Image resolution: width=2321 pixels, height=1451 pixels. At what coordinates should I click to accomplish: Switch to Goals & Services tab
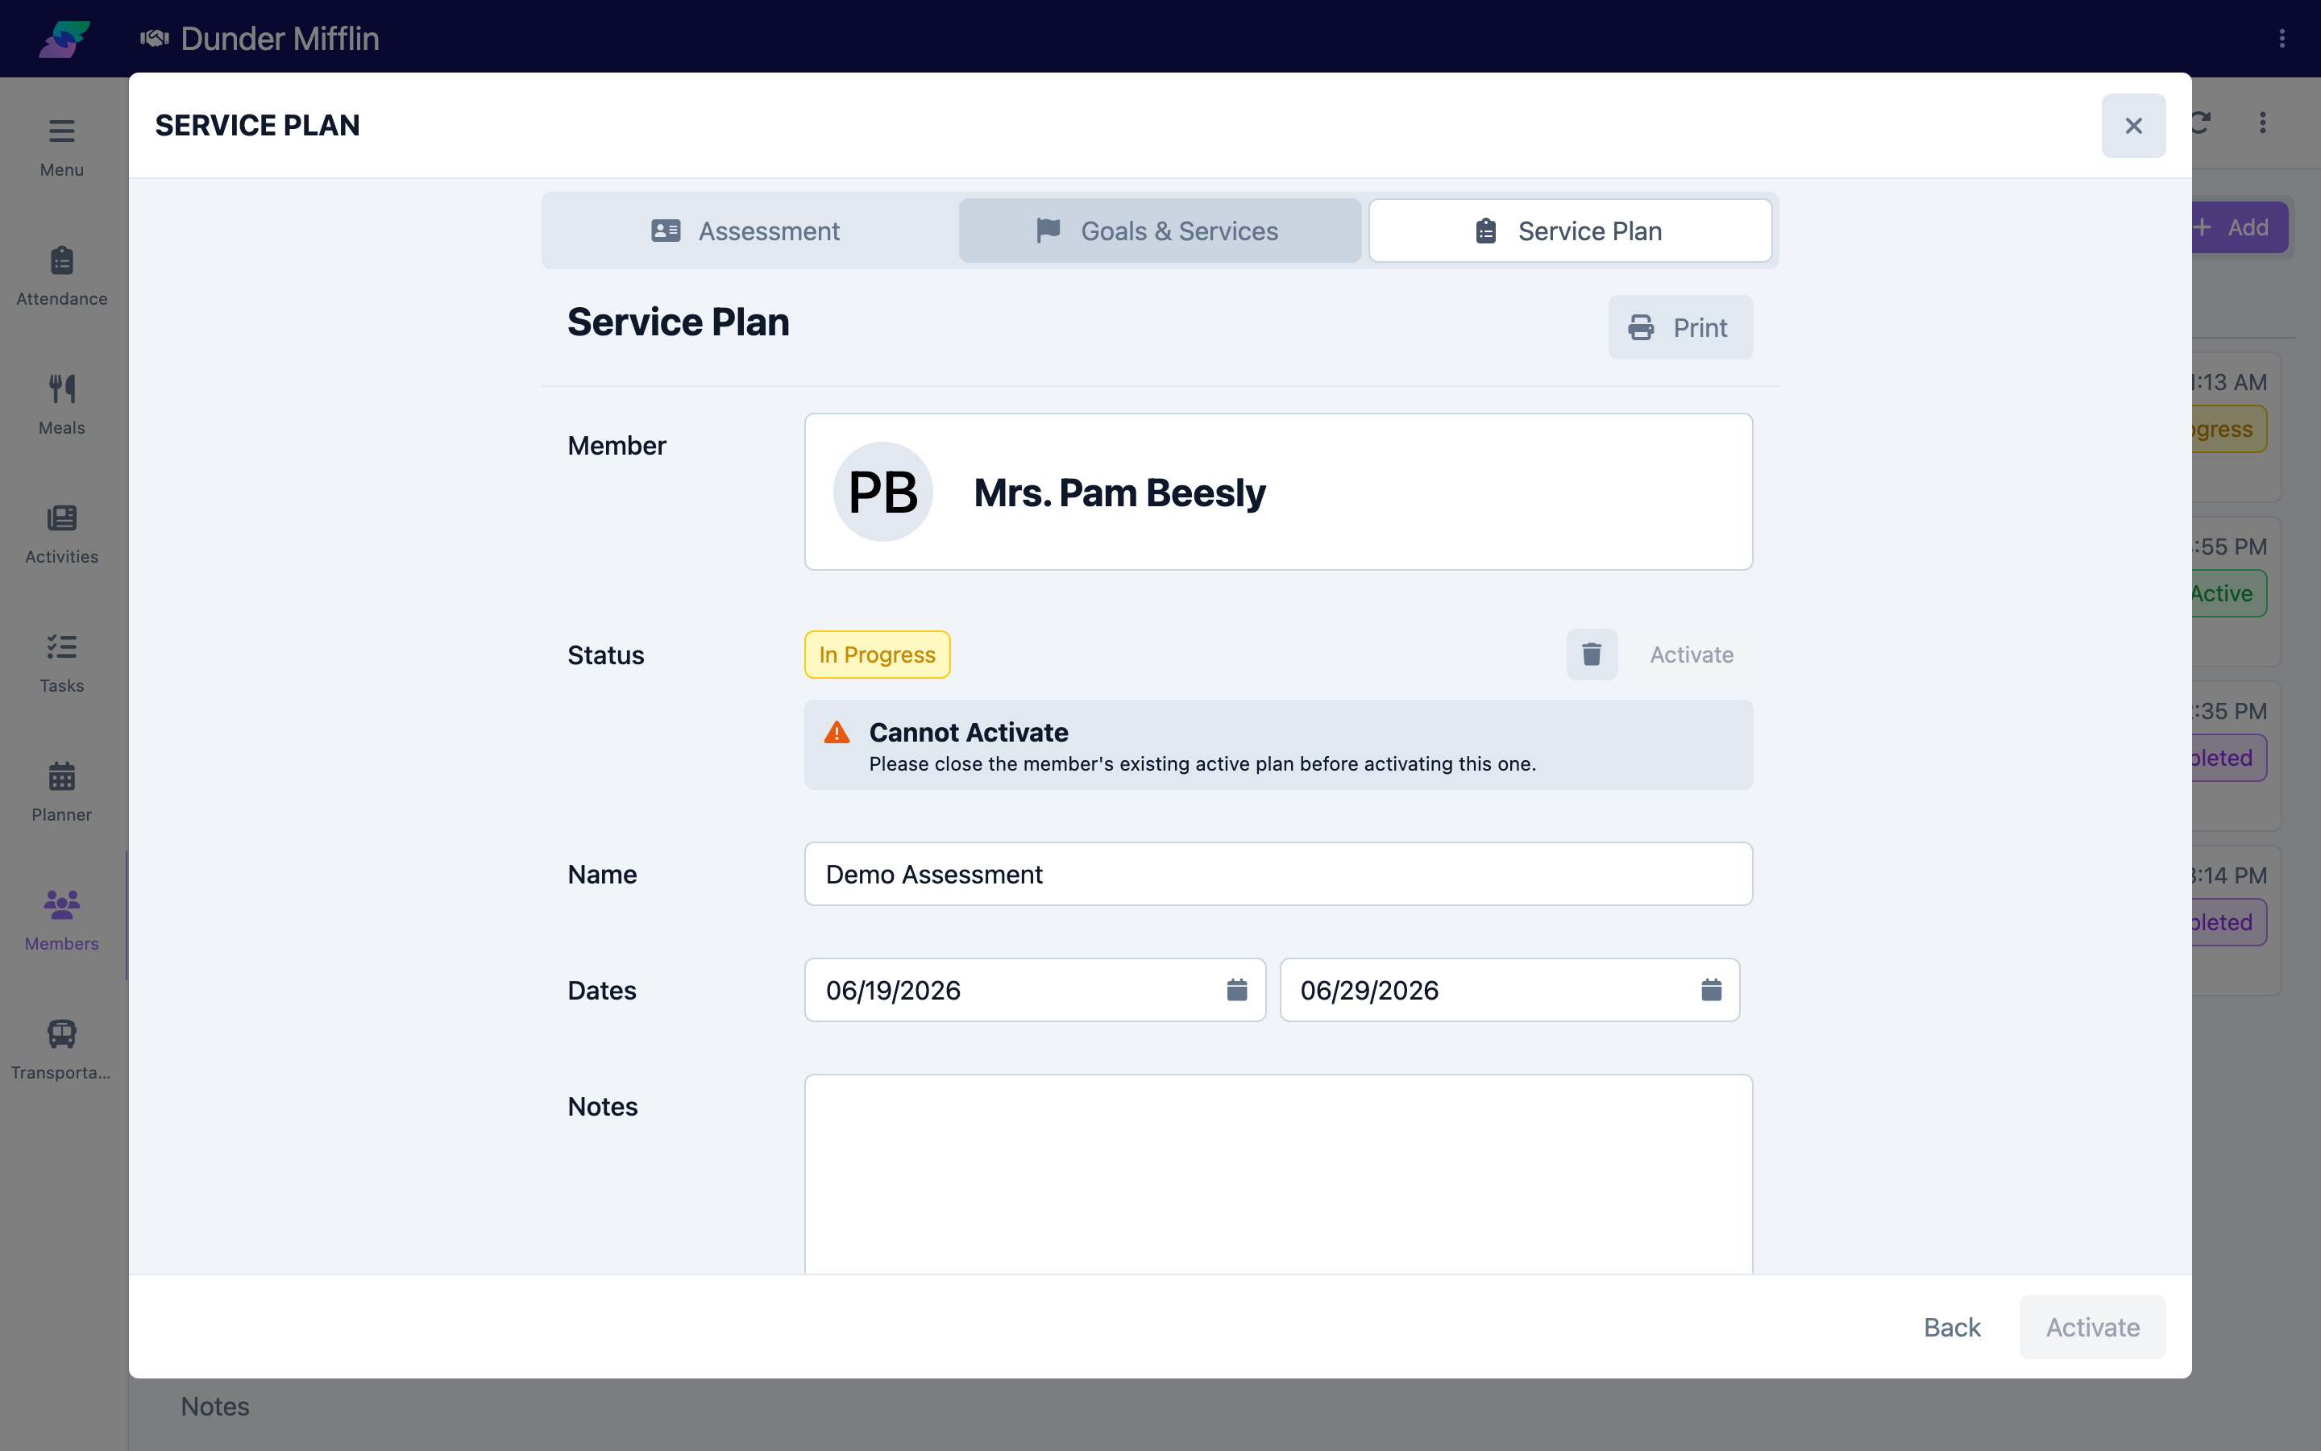(1160, 231)
